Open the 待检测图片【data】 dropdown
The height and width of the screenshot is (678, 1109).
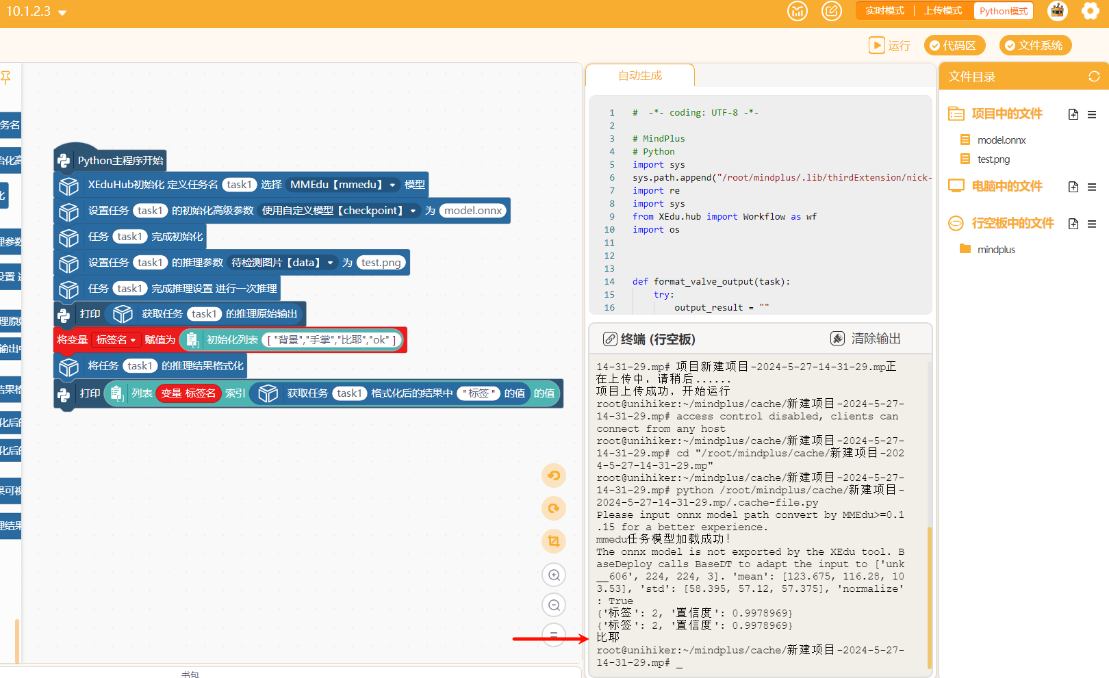(x=283, y=263)
